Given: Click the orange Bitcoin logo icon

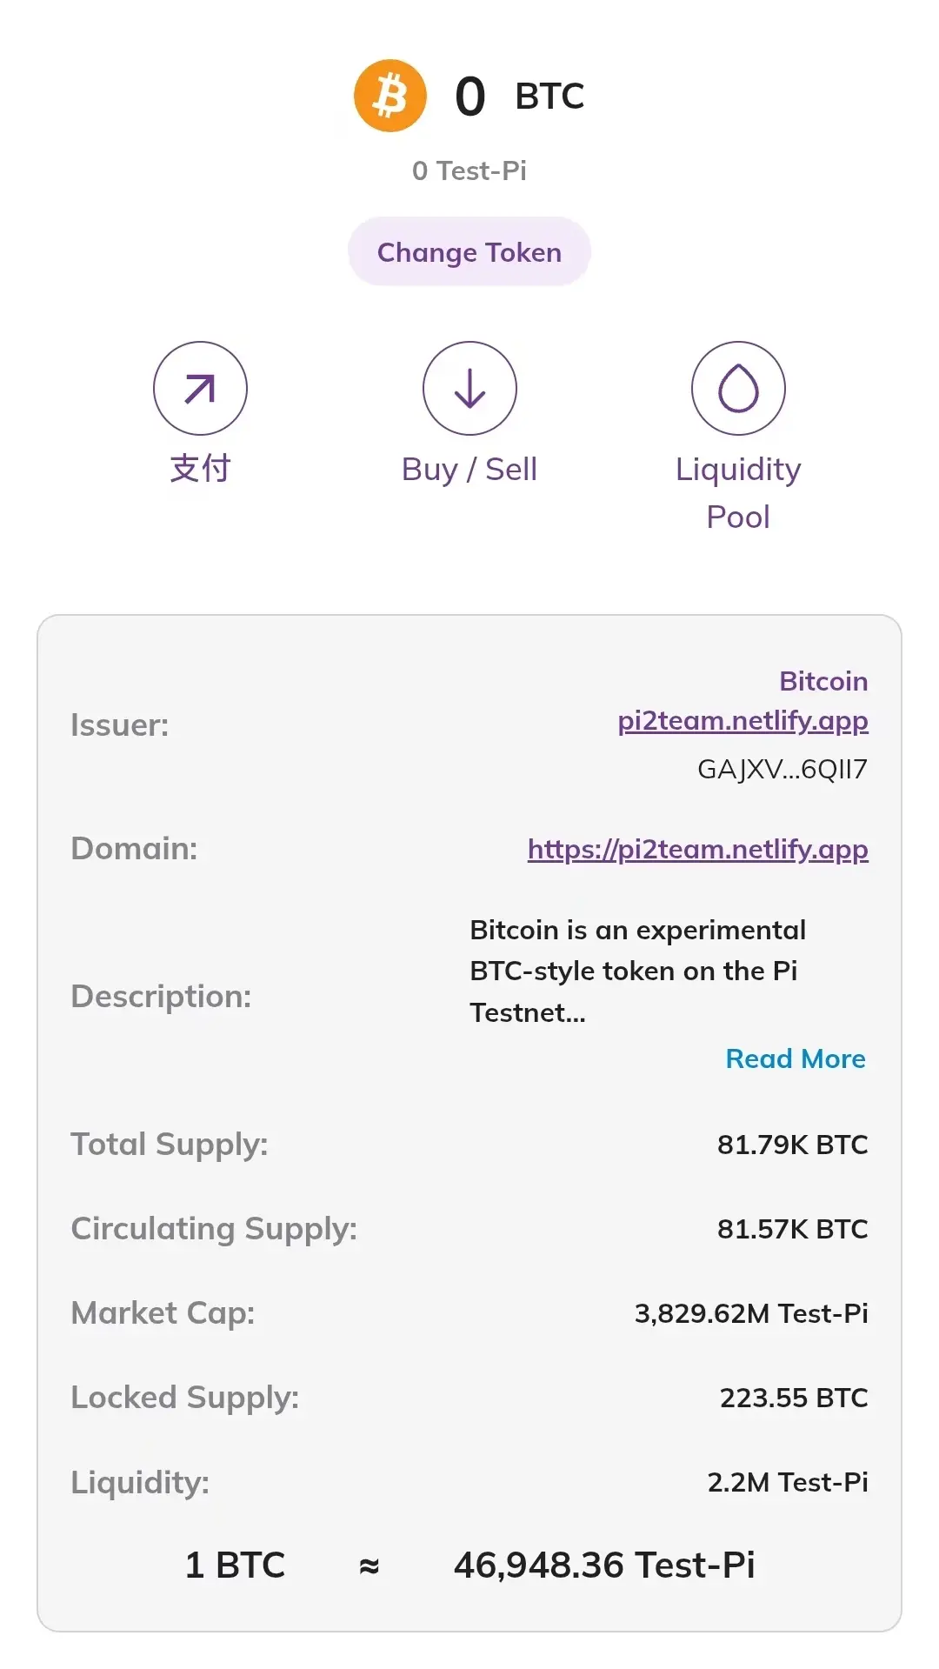Looking at the screenshot, I should point(390,96).
